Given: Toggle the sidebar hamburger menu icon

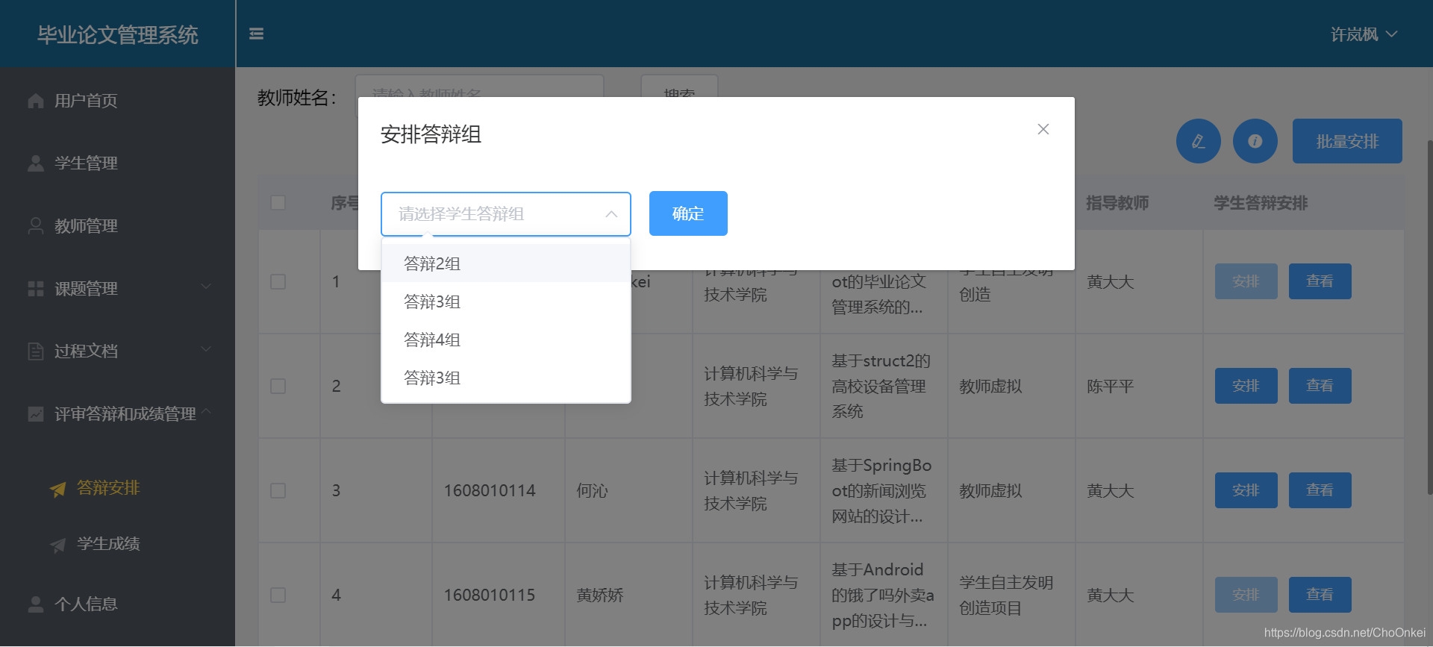Looking at the screenshot, I should 256,34.
